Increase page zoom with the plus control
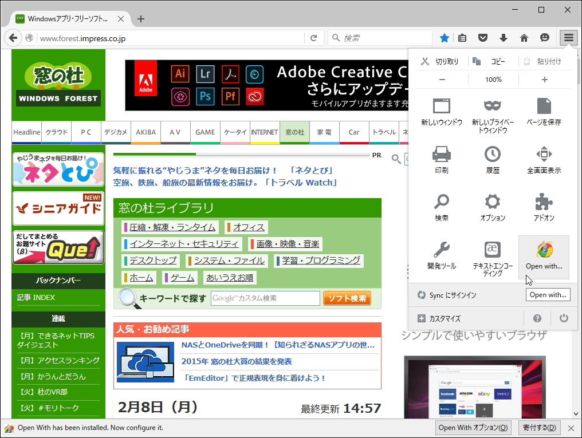 [x=543, y=79]
